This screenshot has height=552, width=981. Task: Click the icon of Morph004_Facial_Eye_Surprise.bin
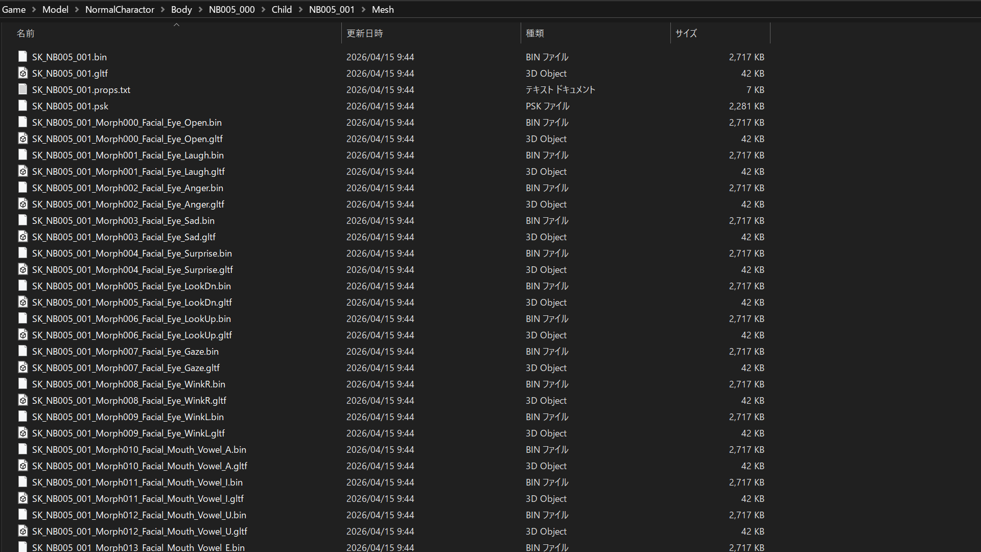(x=22, y=253)
